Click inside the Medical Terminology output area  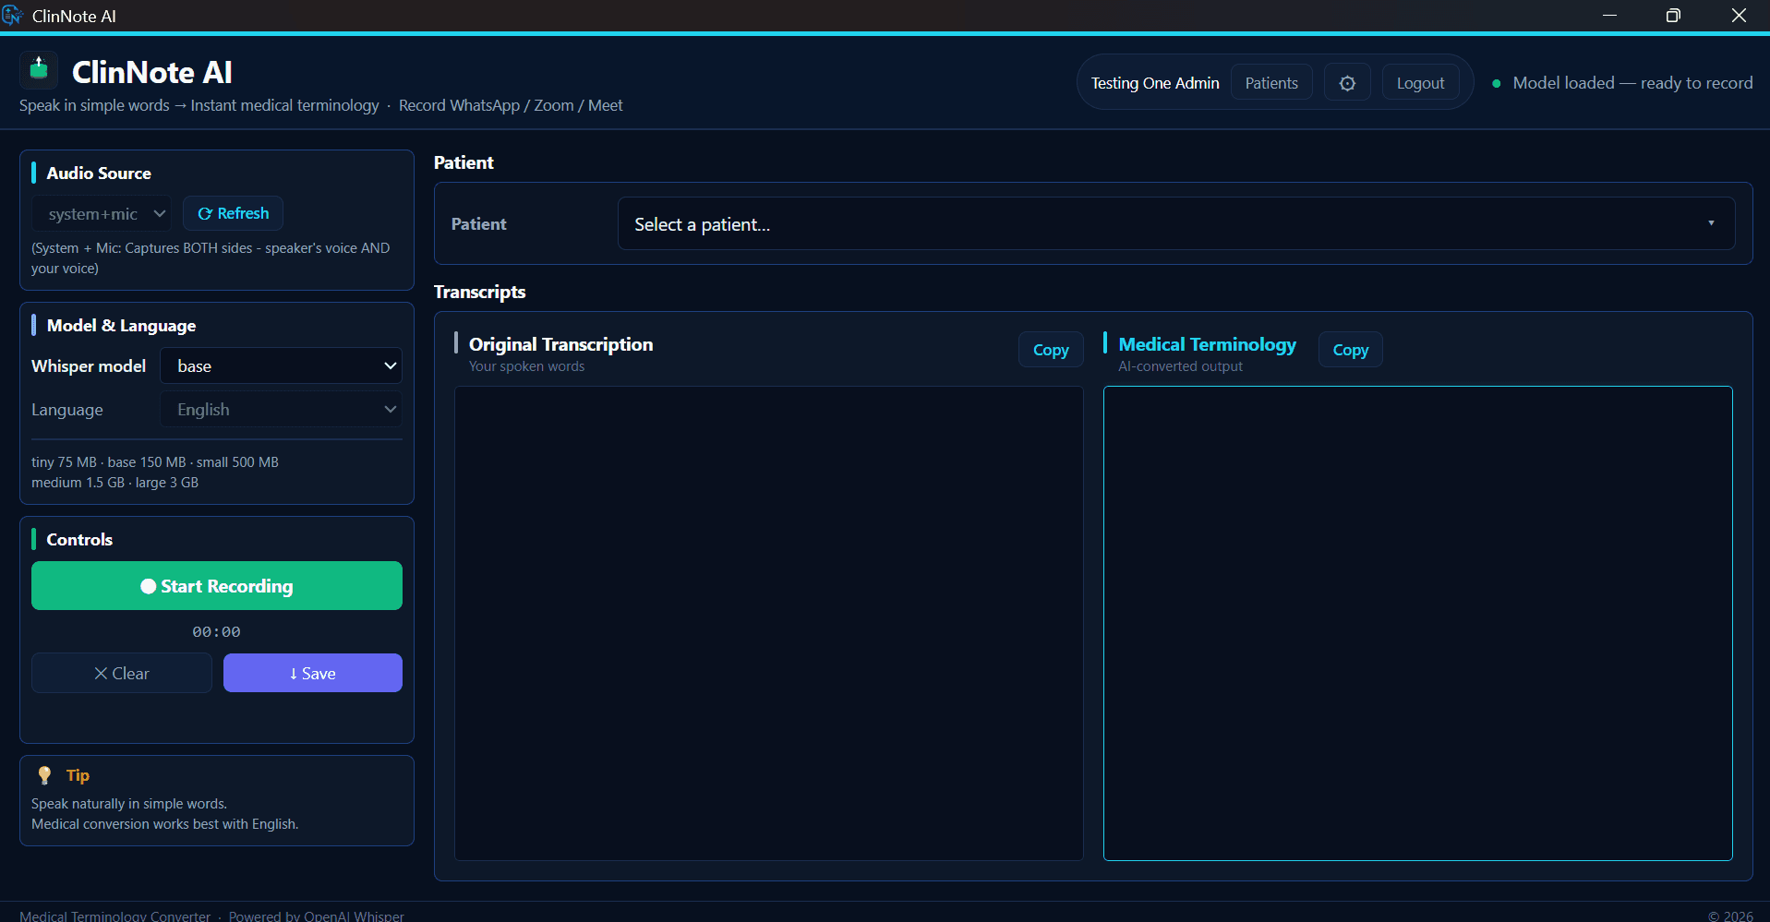pos(1417,623)
